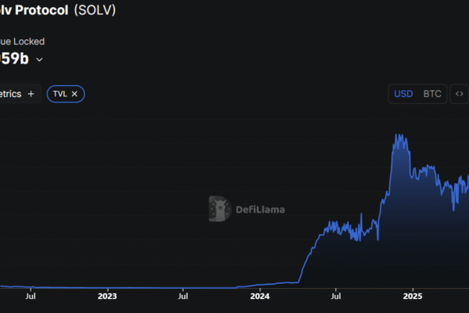Open the Add Metrics dropdown
The image size is (469, 313).
pos(17,94)
